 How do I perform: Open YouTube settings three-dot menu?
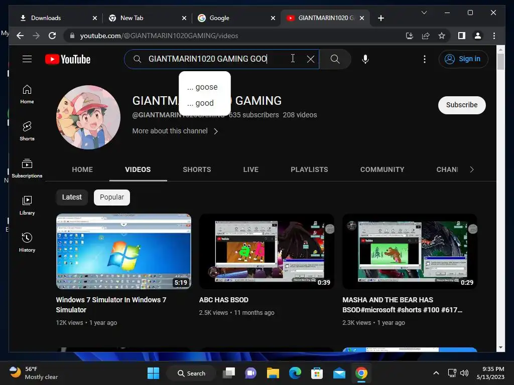pos(425,59)
